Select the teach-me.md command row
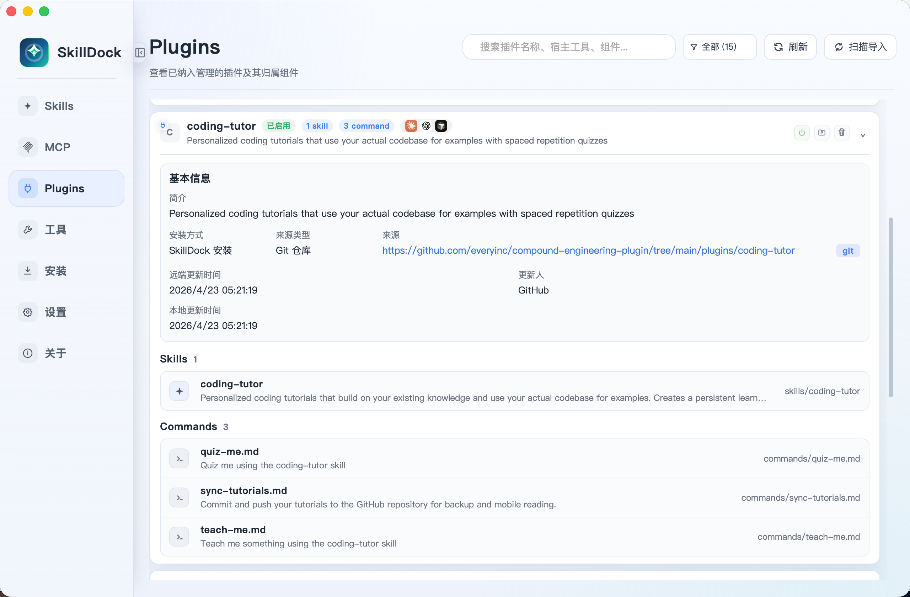The image size is (910, 597). pos(514,537)
